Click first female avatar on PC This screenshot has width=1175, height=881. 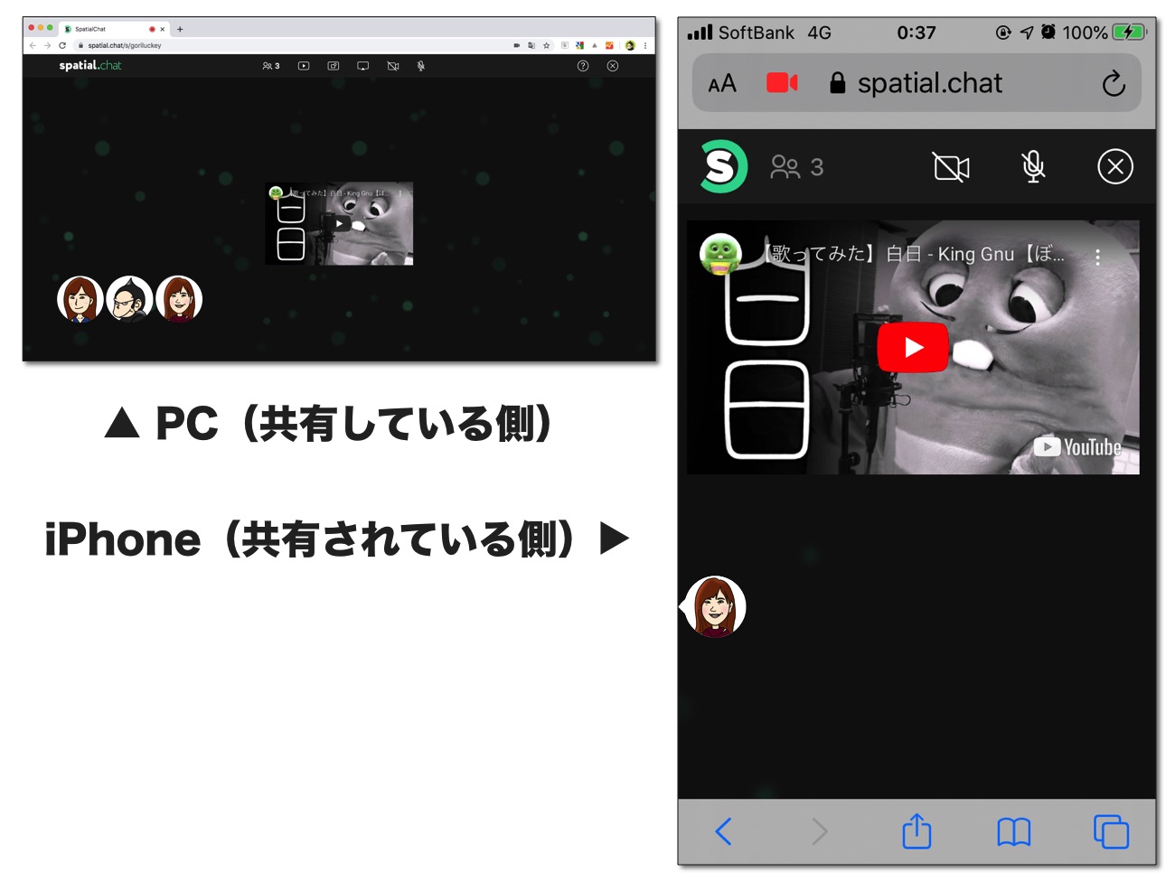tap(80, 299)
